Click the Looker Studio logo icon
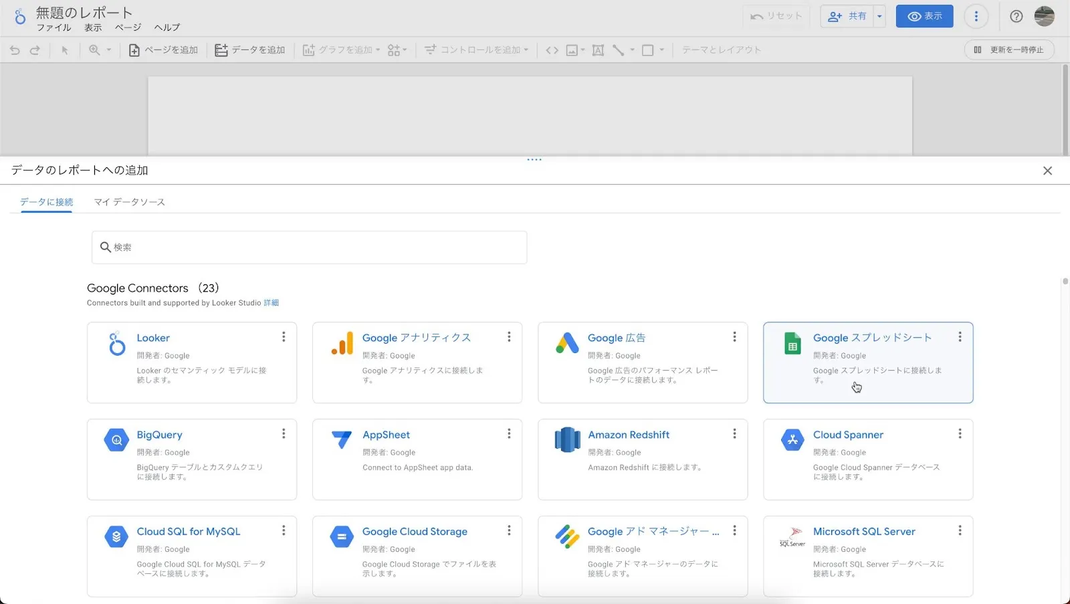This screenshot has width=1070, height=604. point(20,17)
